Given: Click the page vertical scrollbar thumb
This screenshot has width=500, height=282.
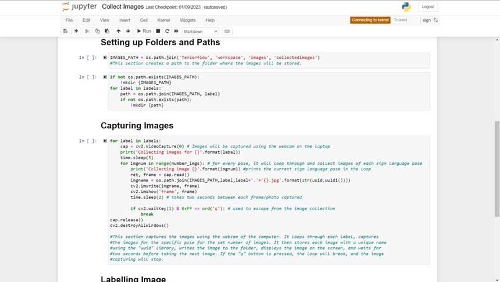Looking at the screenshot, I should click(497, 169).
